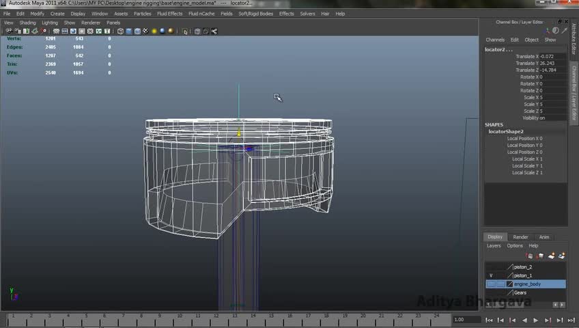Open the Fluid Effects menu
579x328 pixels.
170,14
